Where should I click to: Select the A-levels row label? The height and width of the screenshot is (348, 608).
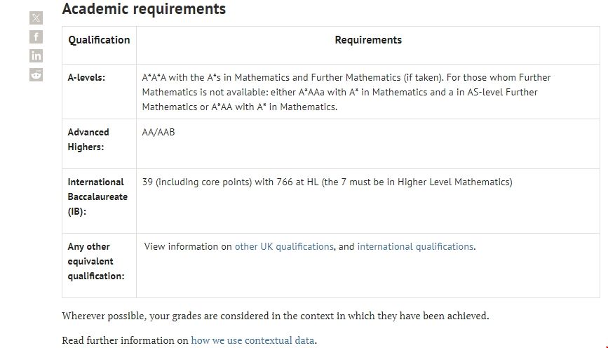coord(86,78)
